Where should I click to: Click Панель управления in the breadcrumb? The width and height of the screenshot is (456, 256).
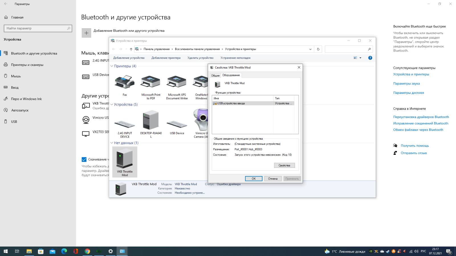point(156,49)
